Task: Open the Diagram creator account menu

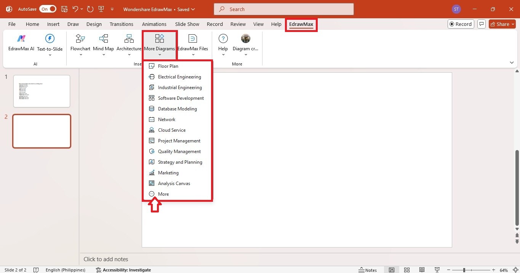Action: coord(246,45)
